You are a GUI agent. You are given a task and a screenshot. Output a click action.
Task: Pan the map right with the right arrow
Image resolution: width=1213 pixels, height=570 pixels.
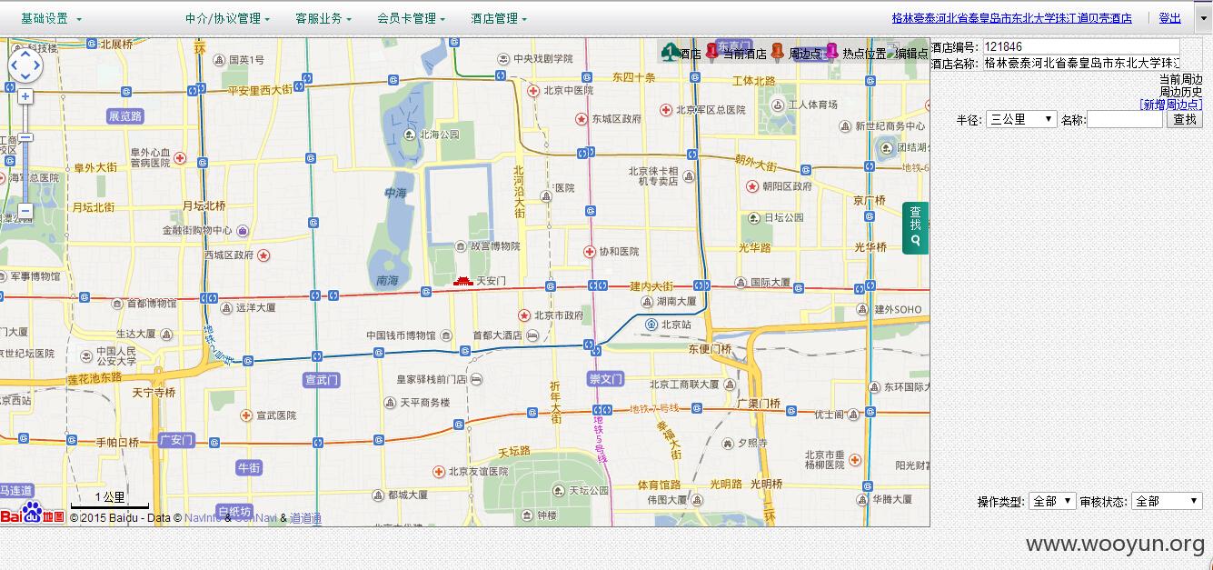pyautogui.click(x=38, y=65)
